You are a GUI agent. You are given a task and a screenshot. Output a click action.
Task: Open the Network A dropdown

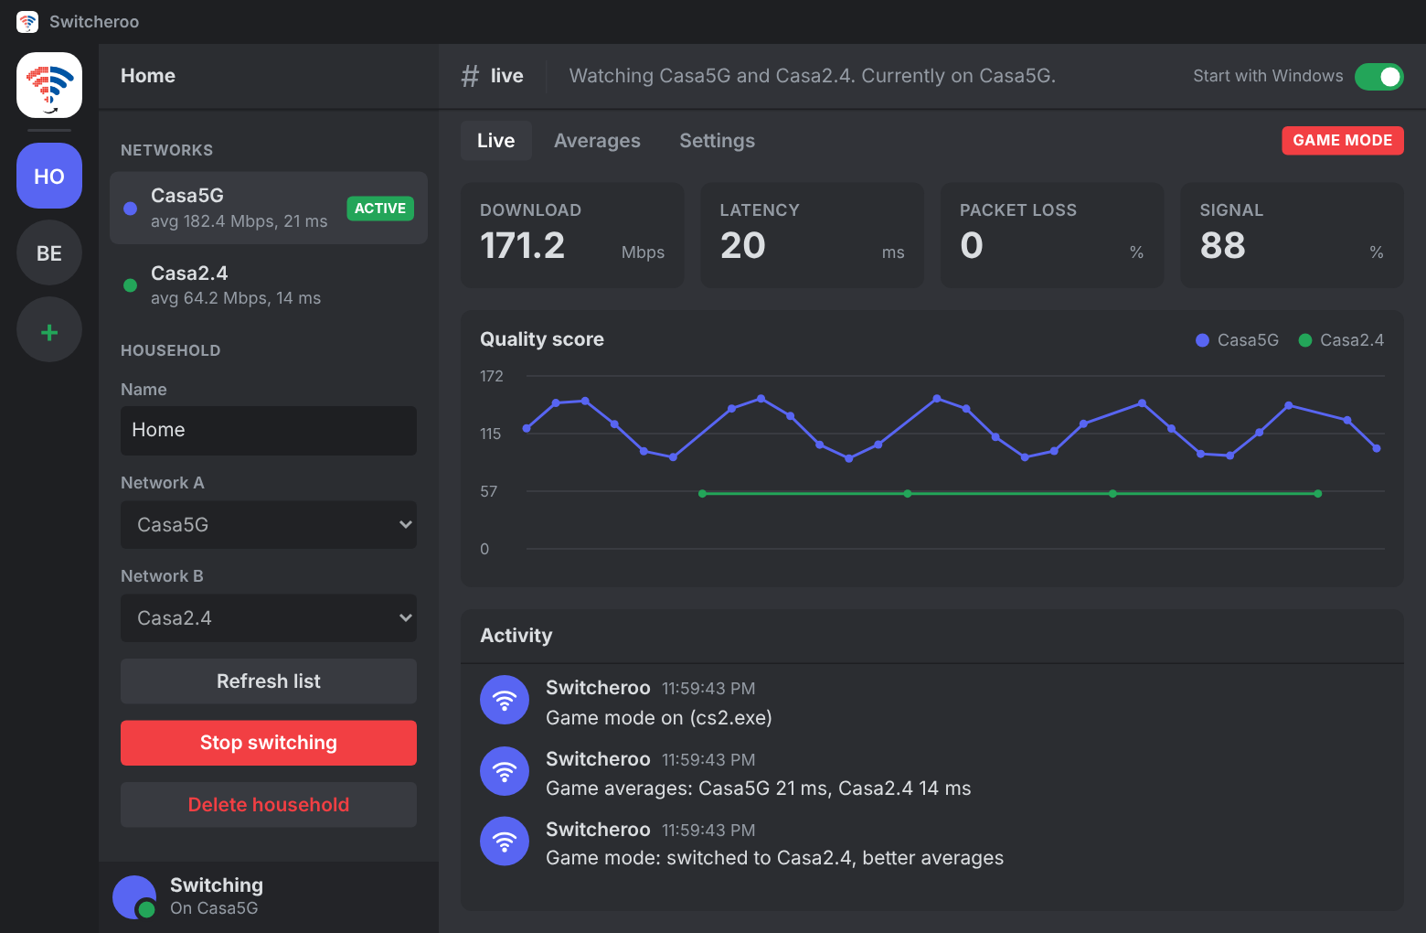(x=269, y=525)
